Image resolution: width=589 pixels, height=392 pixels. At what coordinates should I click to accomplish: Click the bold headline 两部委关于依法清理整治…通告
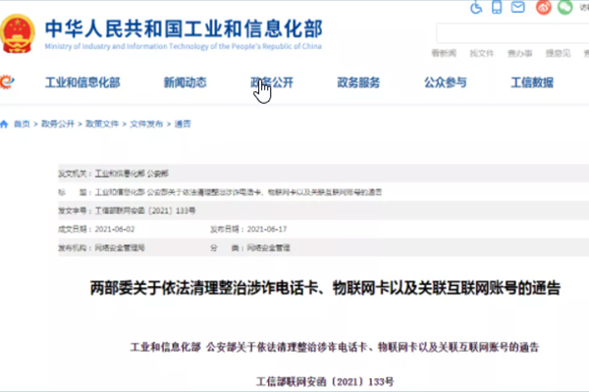[x=325, y=288]
